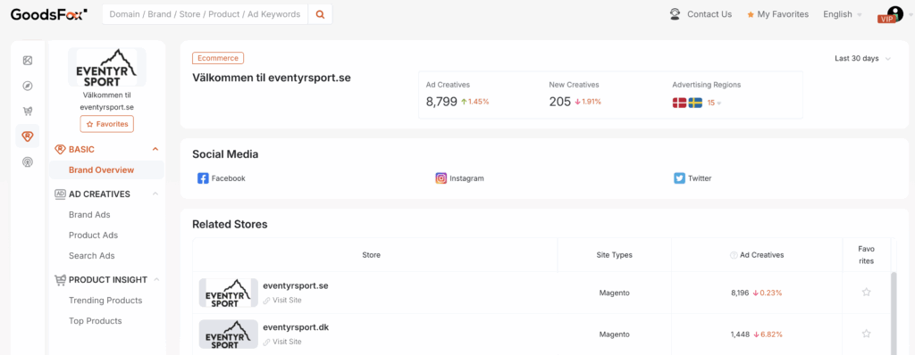
Task: Click the VIP badge
Action: [887, 20]
